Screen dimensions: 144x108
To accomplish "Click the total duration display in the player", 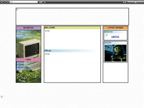I will (x=125, y=2).
